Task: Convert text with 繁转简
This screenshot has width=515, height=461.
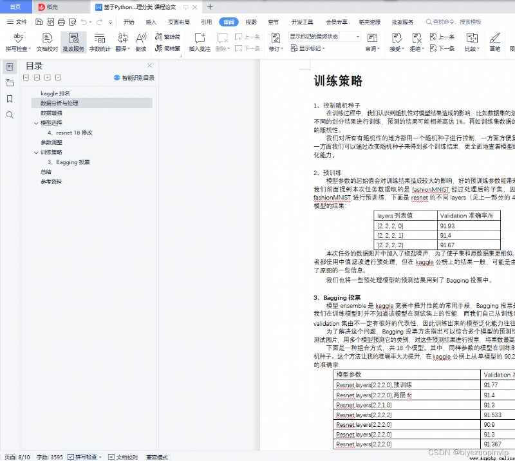Action: [x=167, y=37]
